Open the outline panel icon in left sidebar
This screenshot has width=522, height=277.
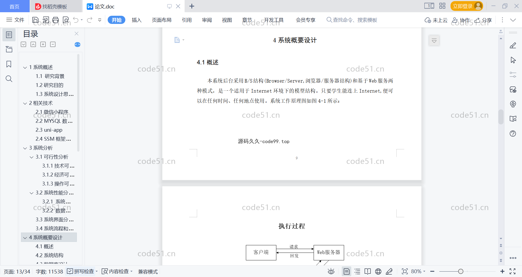coord(9,35)
